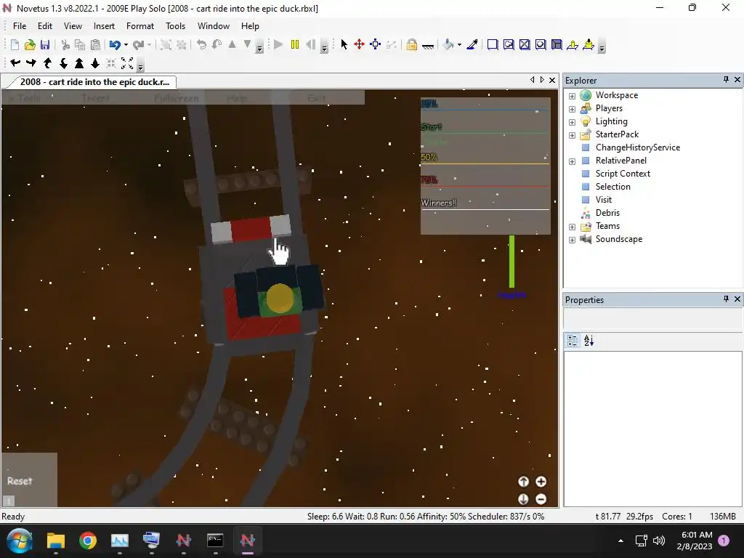
Task: Open the Format menu
Action: 140,26
